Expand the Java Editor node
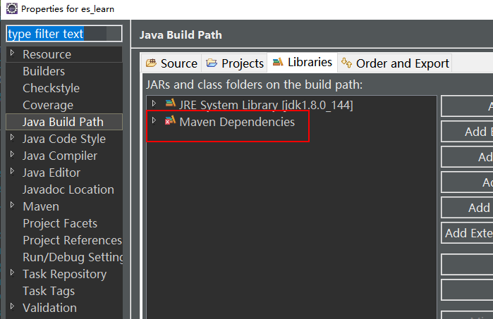The image size is (493, 319). coord(12,171)
